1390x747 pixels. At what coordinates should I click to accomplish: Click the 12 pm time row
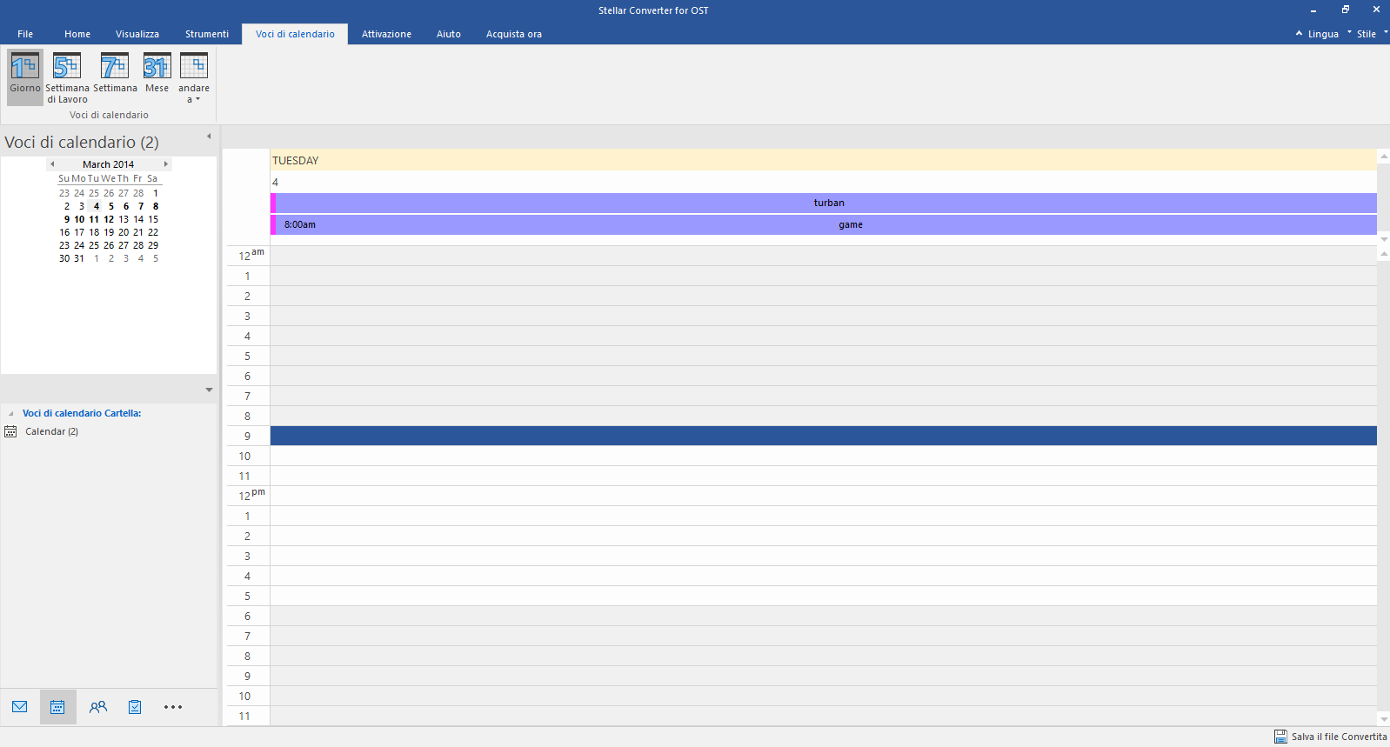point(824,496)
